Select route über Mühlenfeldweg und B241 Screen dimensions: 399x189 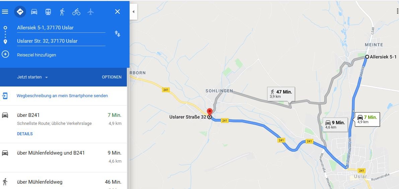coord(63,158)
